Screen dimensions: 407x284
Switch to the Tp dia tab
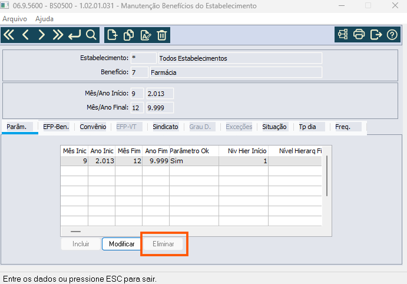click(312, 127)
